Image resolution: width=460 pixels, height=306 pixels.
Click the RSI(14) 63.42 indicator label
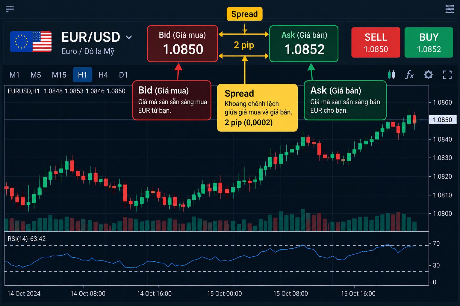tap(27, 239)
